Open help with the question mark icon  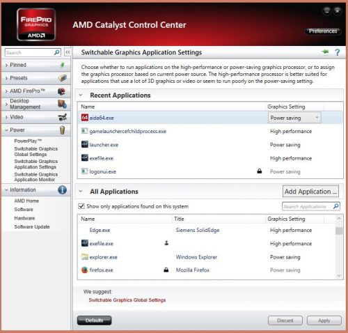pyautogui.click(x=338, y=52)
